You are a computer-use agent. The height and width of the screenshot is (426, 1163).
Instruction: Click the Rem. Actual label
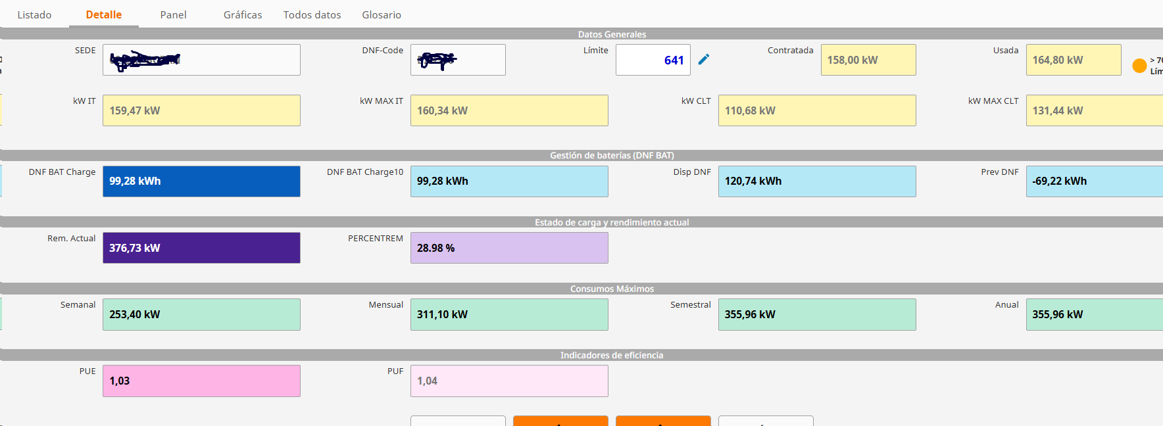tap(72, 238)
